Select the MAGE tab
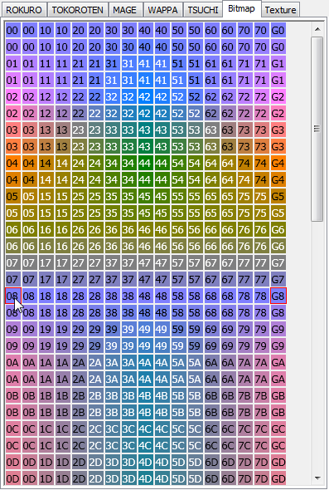 (x=125, y=10)
